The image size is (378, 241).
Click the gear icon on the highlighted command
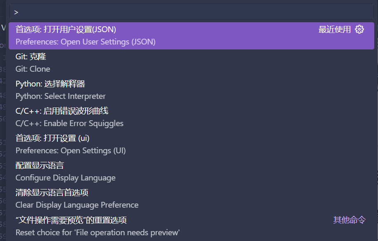(x=359, y=29)
